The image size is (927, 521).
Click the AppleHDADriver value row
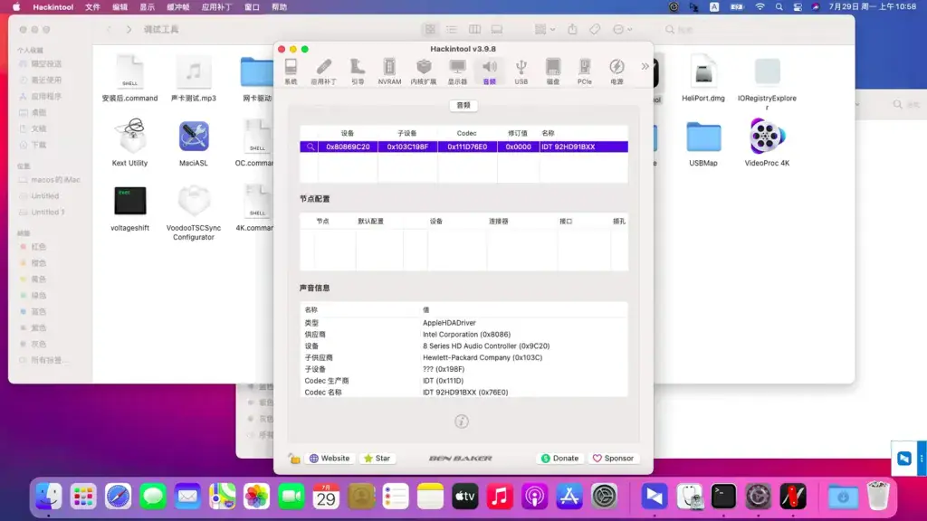[x=463, y=323]
